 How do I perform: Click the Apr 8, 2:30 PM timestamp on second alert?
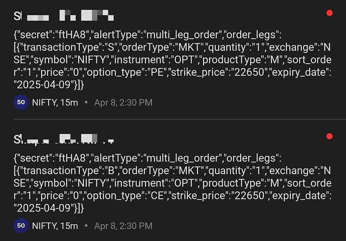coord(123,226)
